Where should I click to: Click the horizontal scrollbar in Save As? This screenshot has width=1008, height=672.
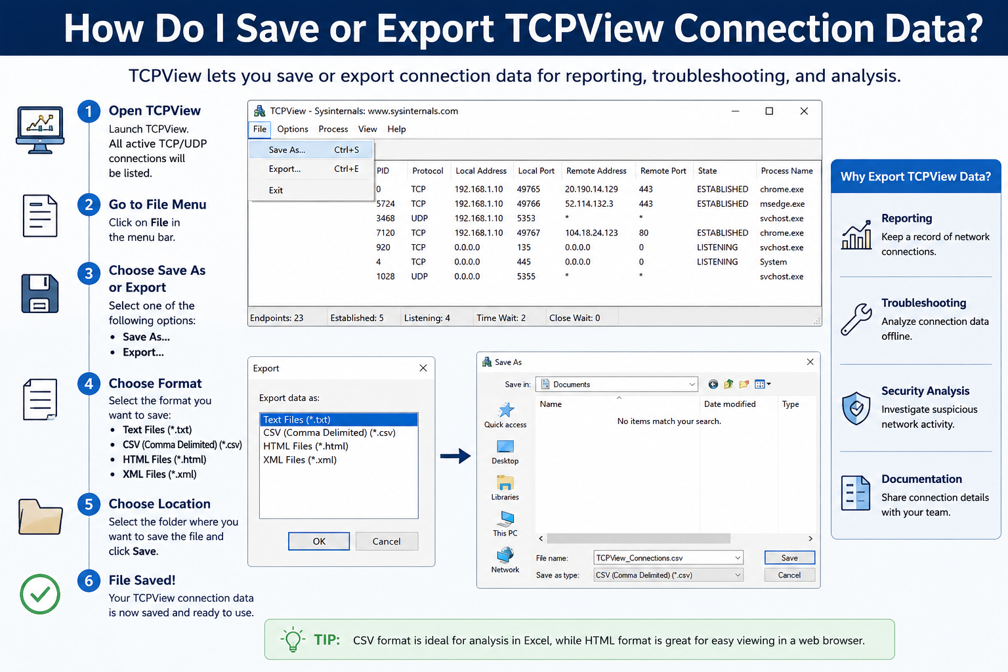tap(639, 538)
